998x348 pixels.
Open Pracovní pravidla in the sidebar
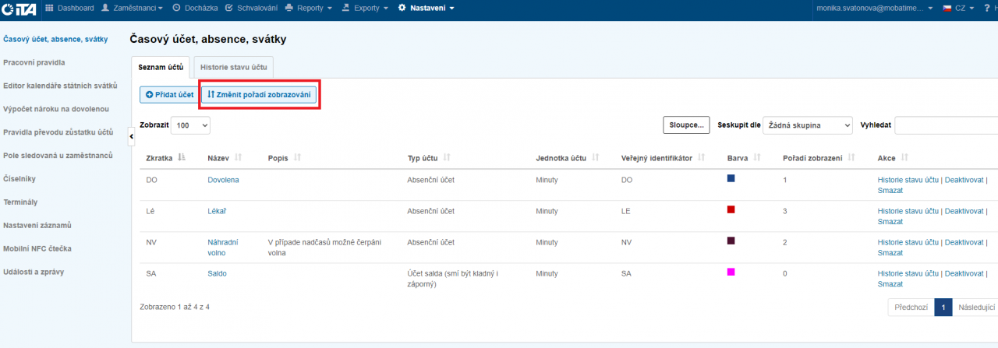34,62
